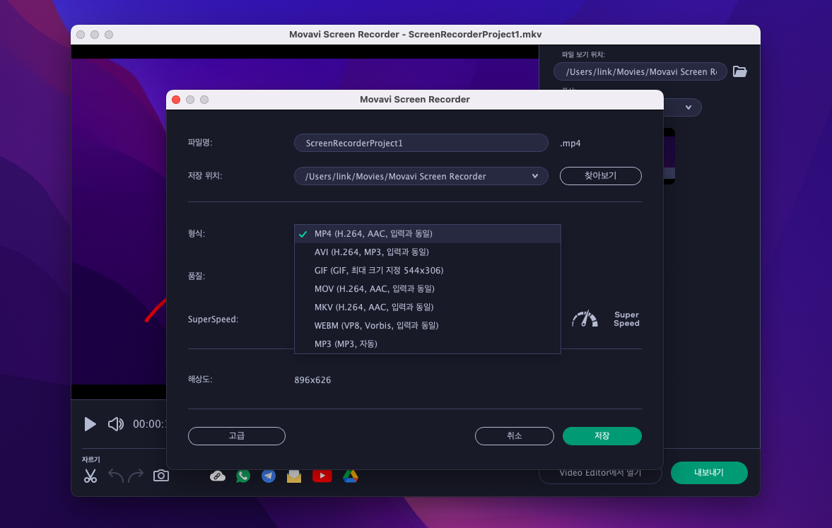832x528 pixels.
Task: Choose MP3 (MP3, 자동) format option
Action: (427, 344)
